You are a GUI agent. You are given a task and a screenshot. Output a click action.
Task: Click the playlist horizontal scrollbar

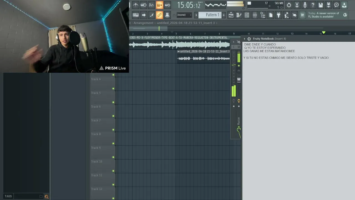148,28
